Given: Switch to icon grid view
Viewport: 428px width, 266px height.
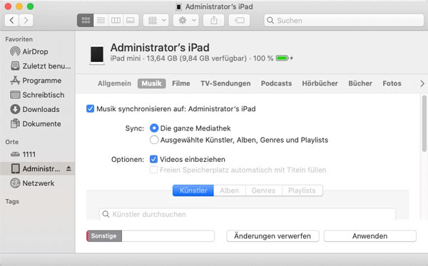Looking at the screenshot, I should (86, 21).
